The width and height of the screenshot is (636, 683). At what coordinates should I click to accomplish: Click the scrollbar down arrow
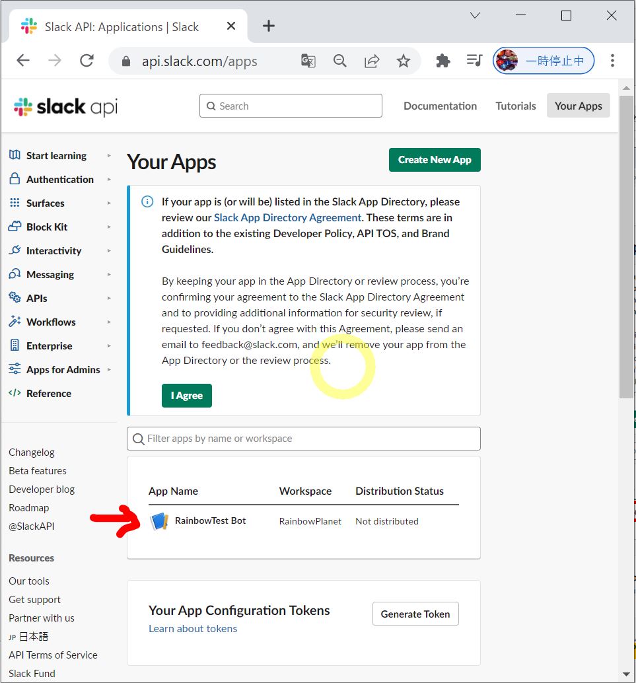pyautogui.click(x=626, y=674)
